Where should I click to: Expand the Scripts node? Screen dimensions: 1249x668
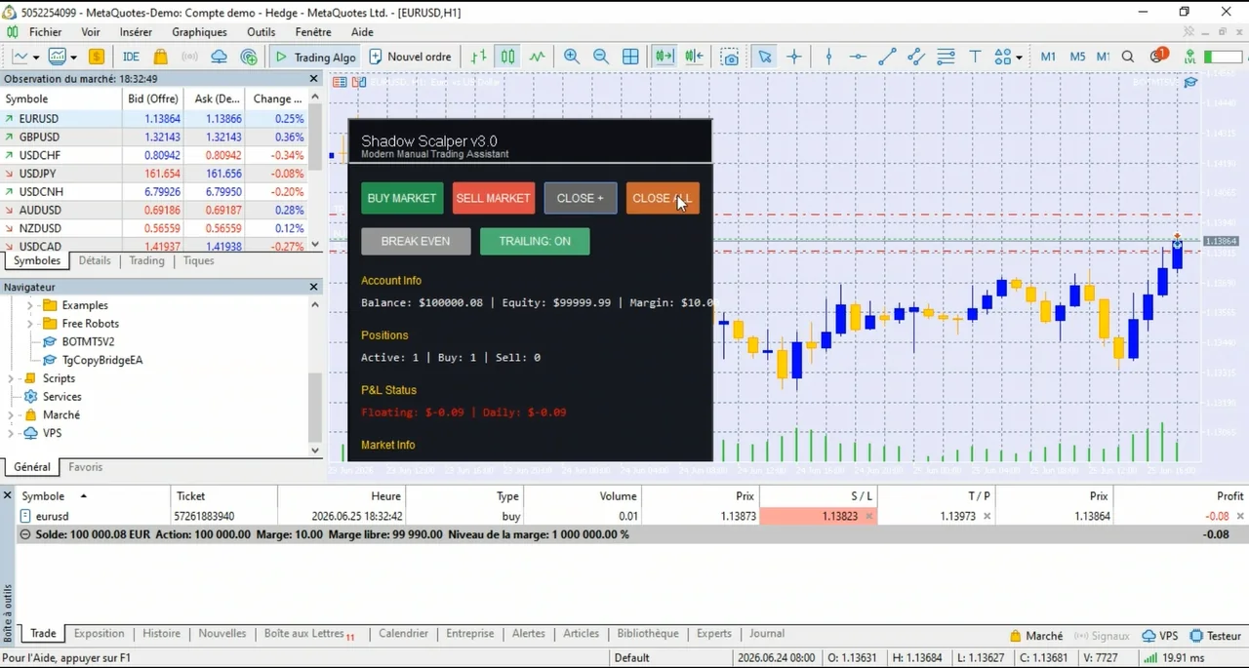tap(11, 378)
